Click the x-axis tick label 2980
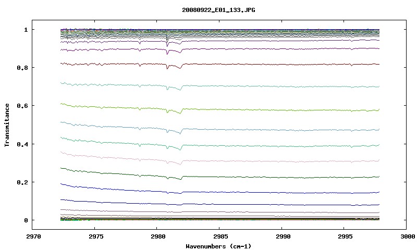 (x=158, y=236)
